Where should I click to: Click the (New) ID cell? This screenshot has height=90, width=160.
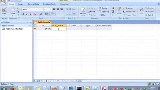coord(44,29)
